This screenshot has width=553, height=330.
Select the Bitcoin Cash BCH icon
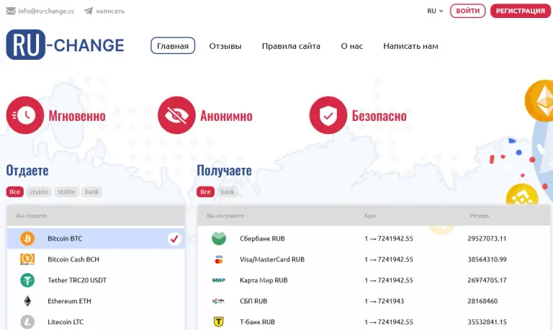click(x=27, y=259)
